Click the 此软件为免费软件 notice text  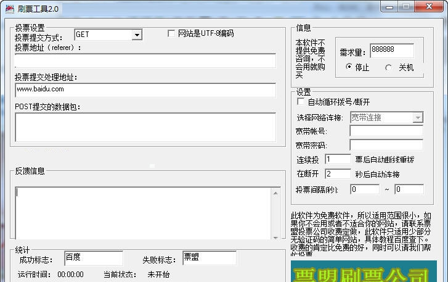360,234
